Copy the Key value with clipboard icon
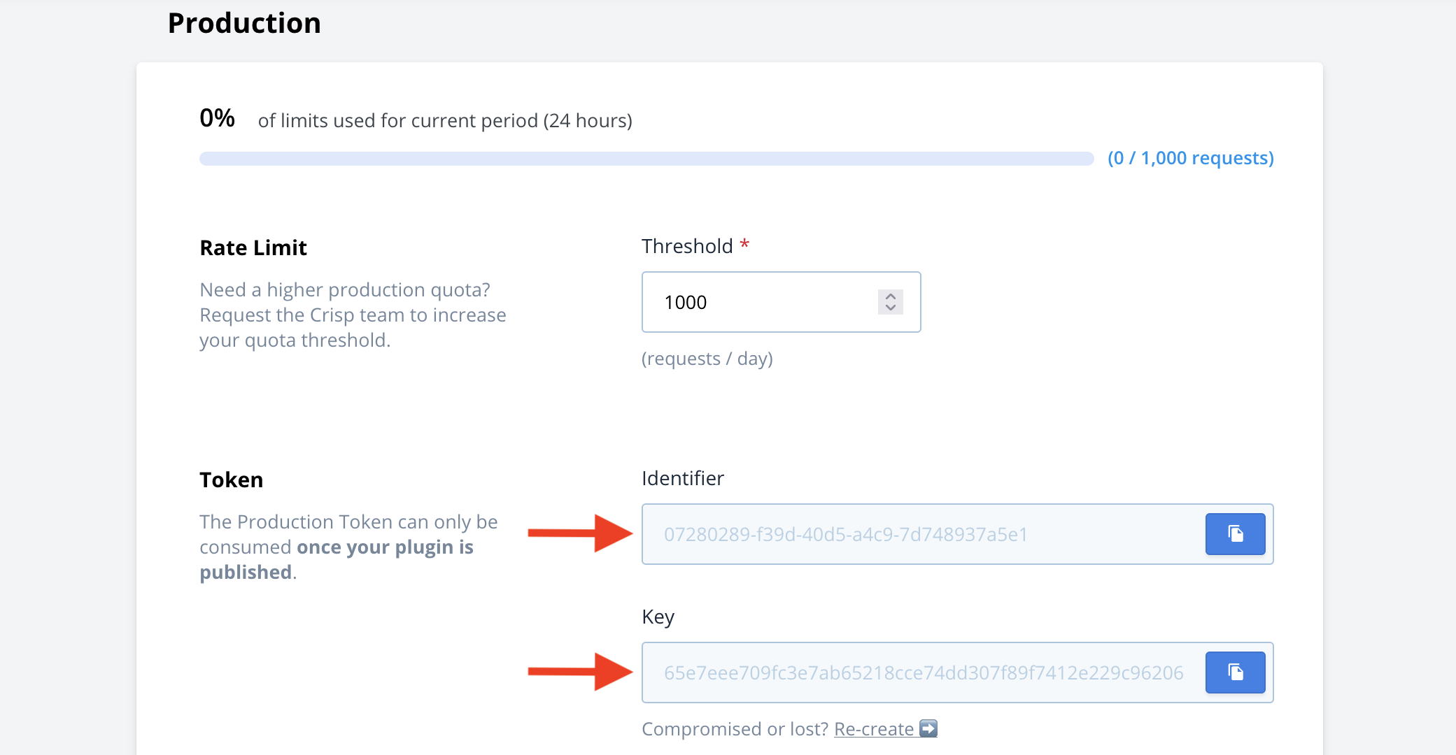Image resolution: width=1456 pixels, height=755 pixels. click(x=1235, y=673)
